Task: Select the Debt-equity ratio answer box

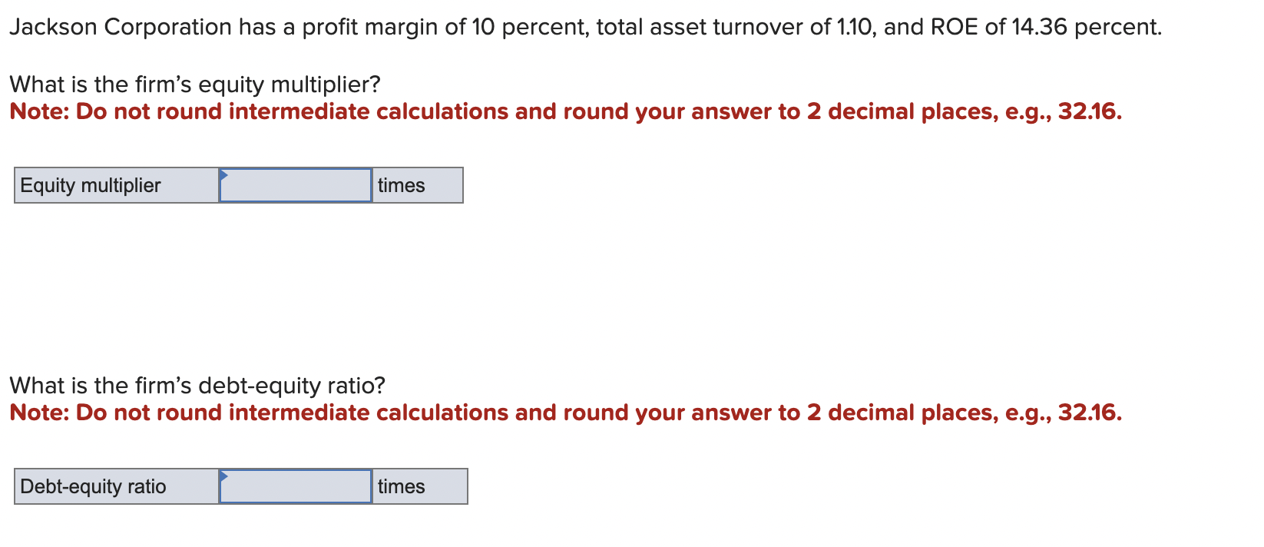Action: click(295, 486)
